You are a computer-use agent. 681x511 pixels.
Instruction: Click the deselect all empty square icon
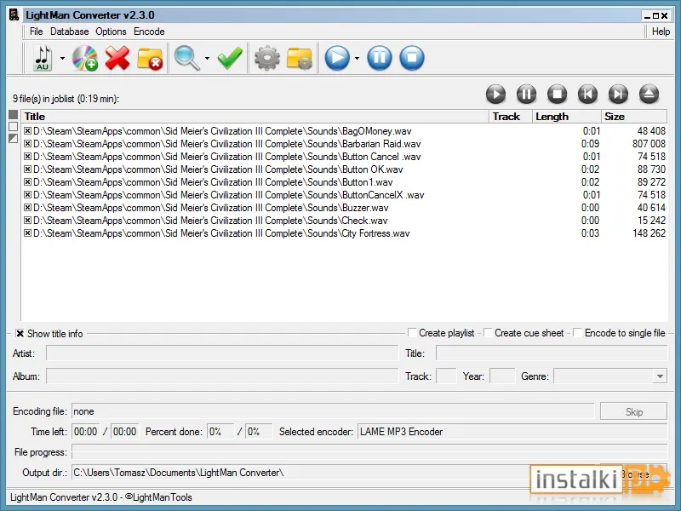coord(14,126)
